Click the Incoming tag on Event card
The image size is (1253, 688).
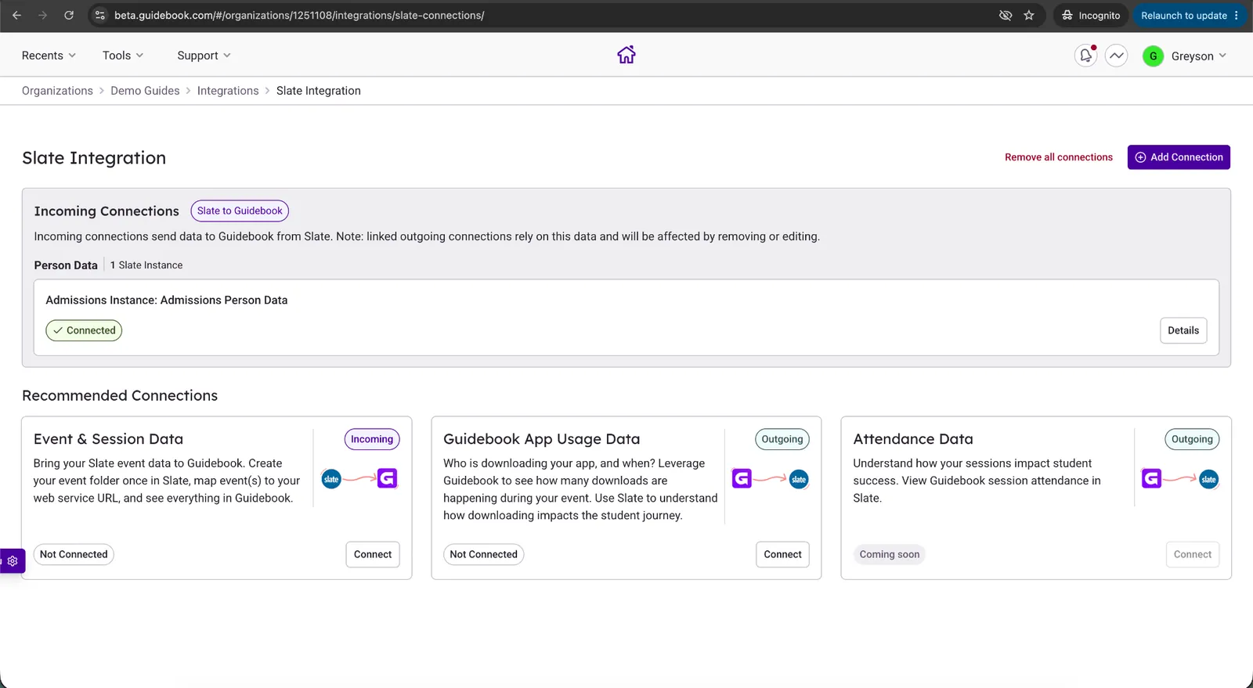372,439
